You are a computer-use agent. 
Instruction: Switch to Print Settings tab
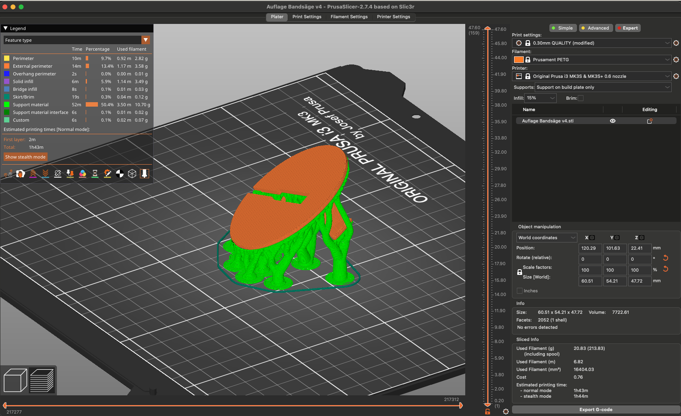click(x=307, y=17)
